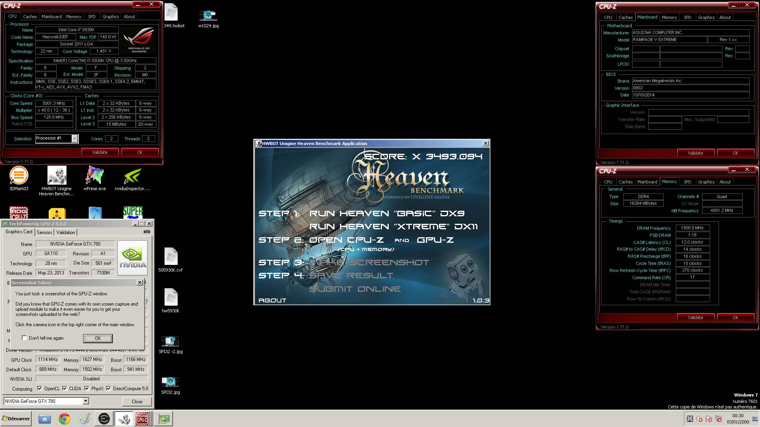Switch to Validation tab in GPU-Z
This screenshot has height=427, width=760.
coord(66,232)
